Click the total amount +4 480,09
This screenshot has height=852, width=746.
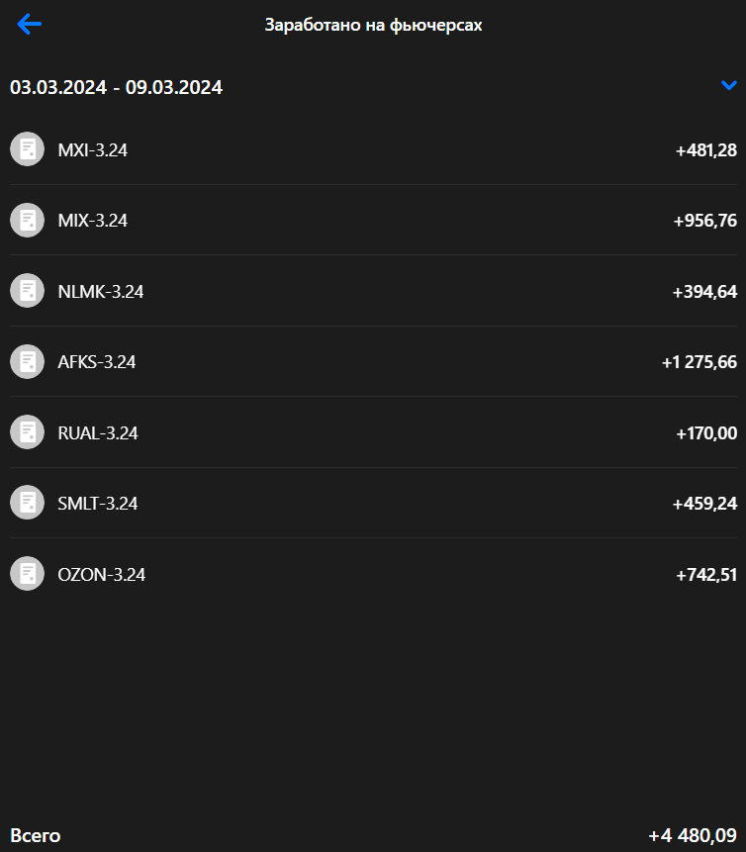693,836
